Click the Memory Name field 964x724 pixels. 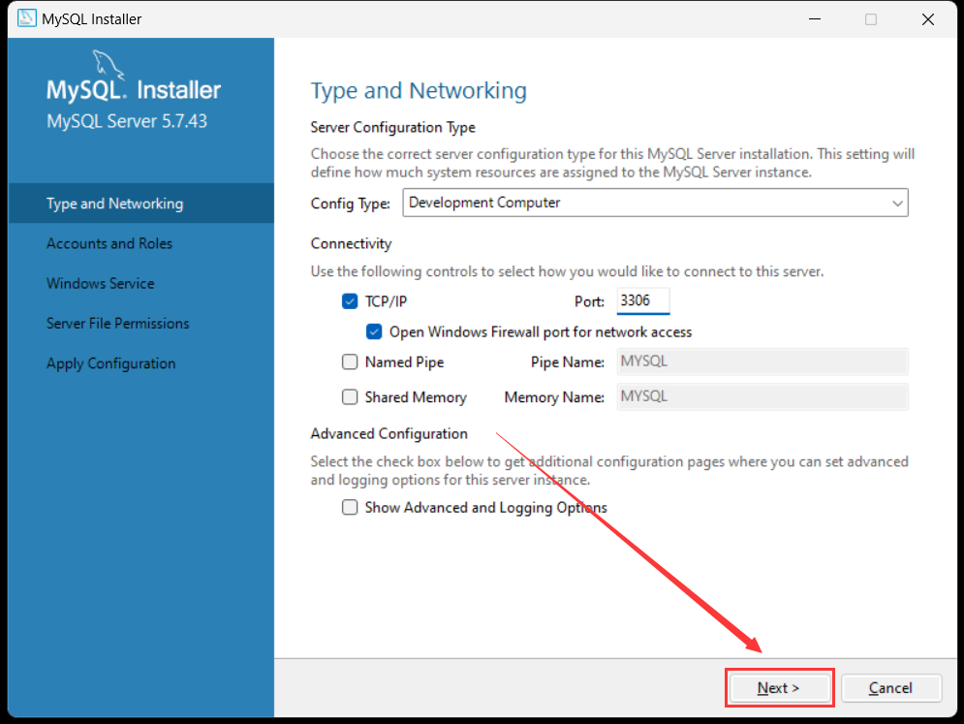762,396
